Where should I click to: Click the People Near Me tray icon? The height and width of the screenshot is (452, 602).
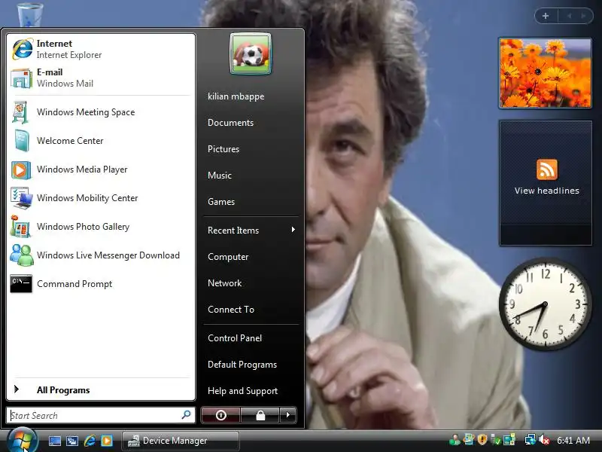(455, 440)
